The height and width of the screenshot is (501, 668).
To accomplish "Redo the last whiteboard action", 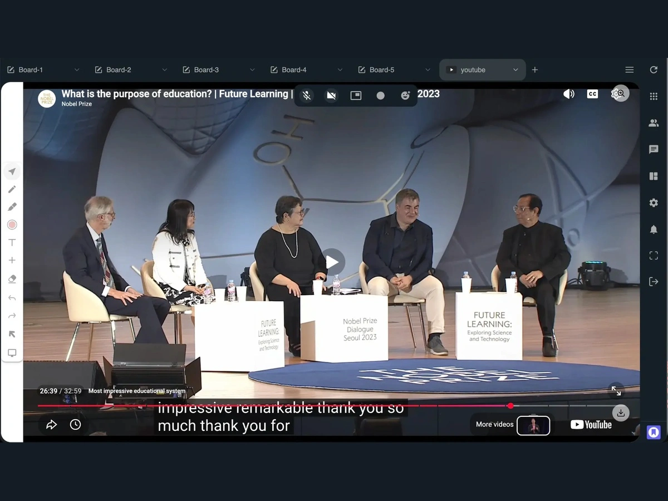I will [12, 316].
